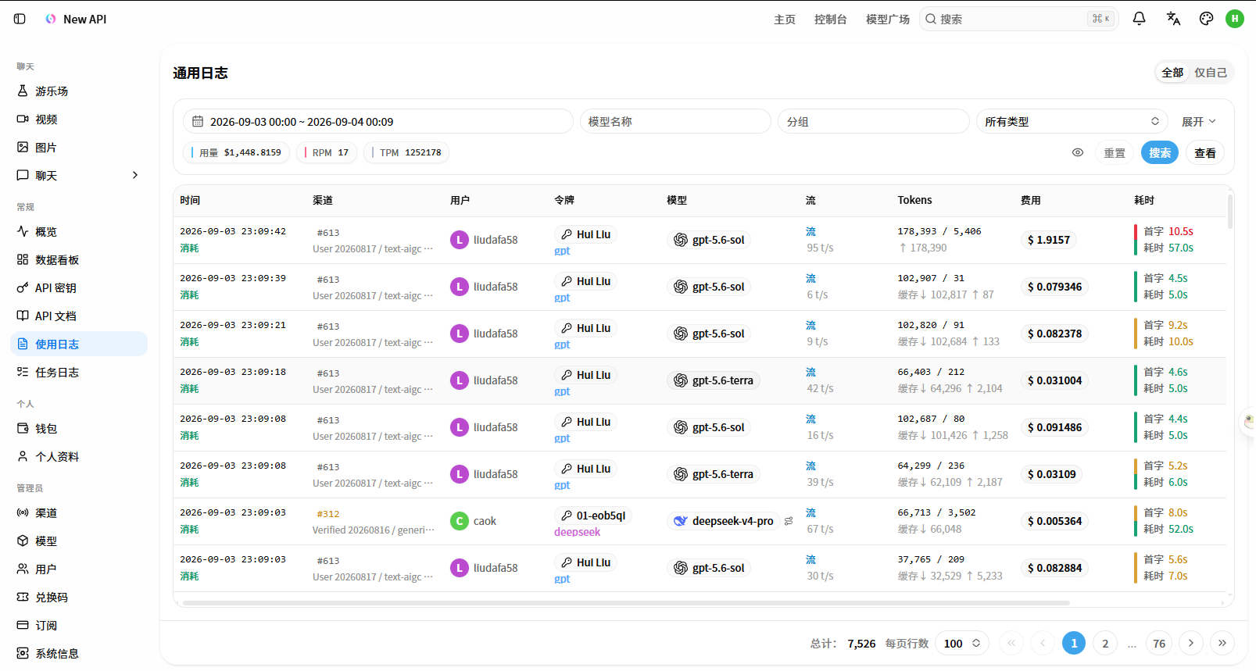The width and height of the screenshot is (1256, 671).
Task: Switch log view to 全部
Action: tap(1172, 73)
